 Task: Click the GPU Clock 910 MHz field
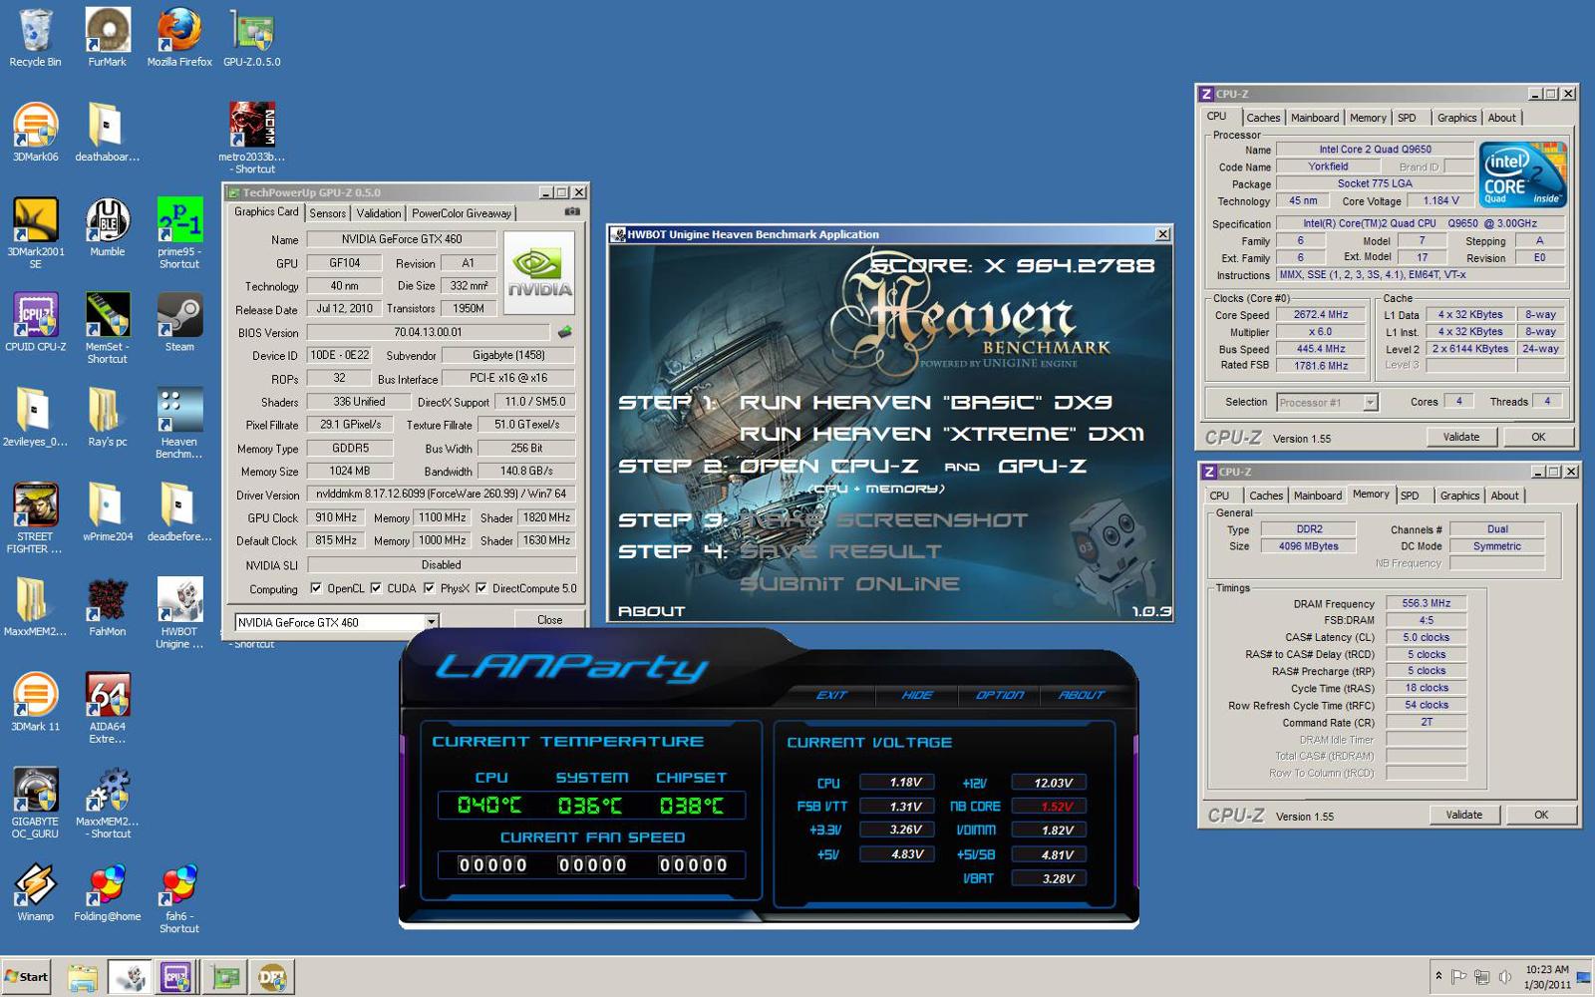click(x=336, y=517)
